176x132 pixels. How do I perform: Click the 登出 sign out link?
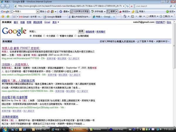169,22
